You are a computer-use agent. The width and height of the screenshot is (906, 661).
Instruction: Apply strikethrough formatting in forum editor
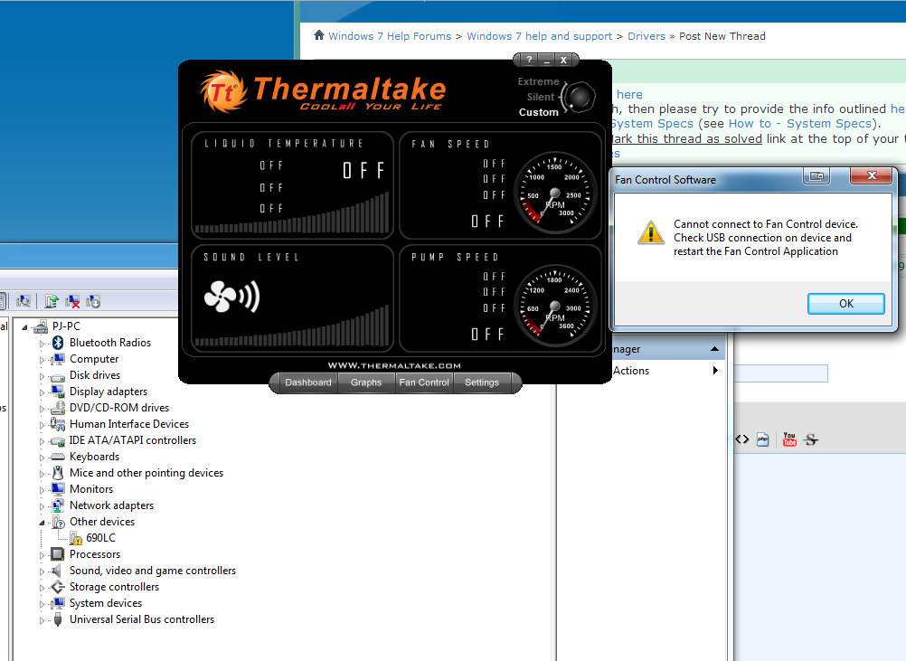tap(811, 439)
